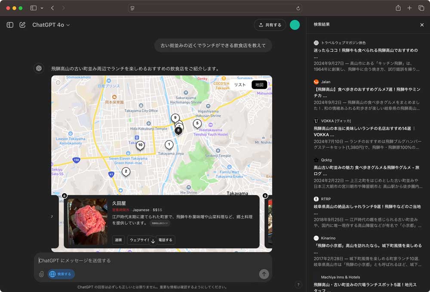Click map pin number 10
This screenshot has width=430, height=292.
(141, 145)
